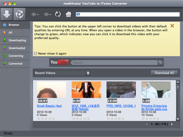Go to previous page of results
This screenshot has width=183, height=137.
tap(147, 124)
